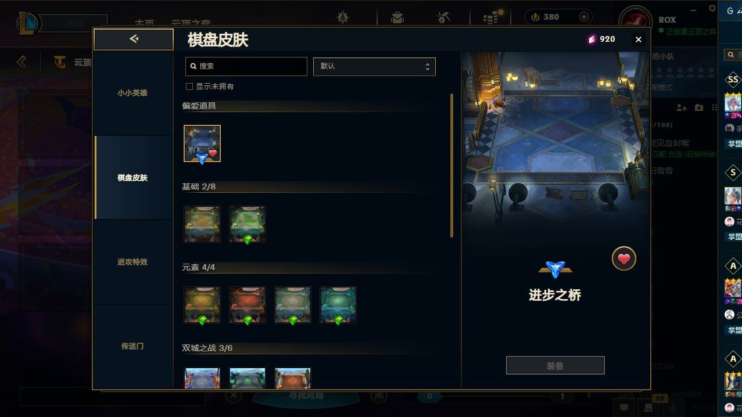This screenshot has height=417, width=742.
Task: Toggle the heart favorite button for 进步之桥
Action: click(x=623, y=259)
